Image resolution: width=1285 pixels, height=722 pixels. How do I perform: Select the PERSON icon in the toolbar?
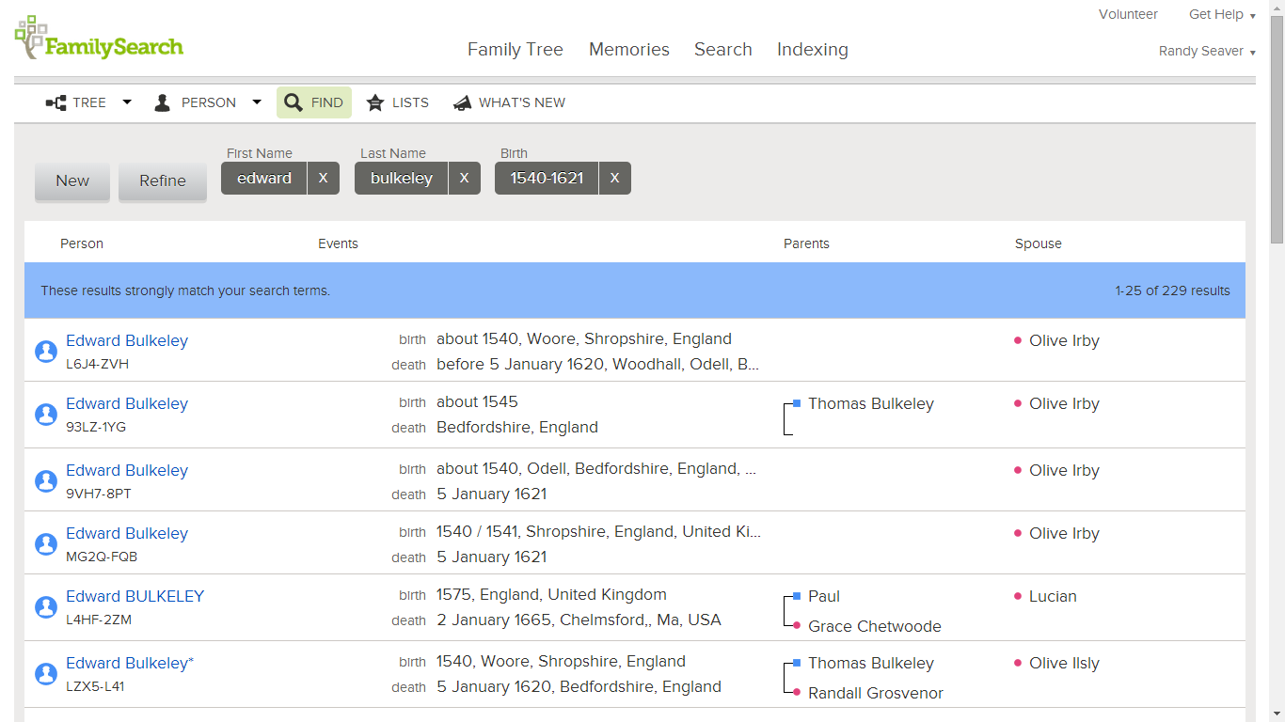coord(162,102)
